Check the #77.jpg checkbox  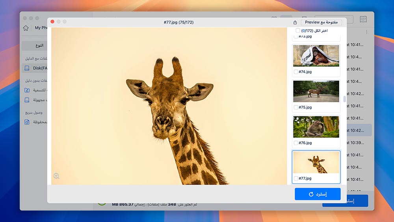[296, 178]
